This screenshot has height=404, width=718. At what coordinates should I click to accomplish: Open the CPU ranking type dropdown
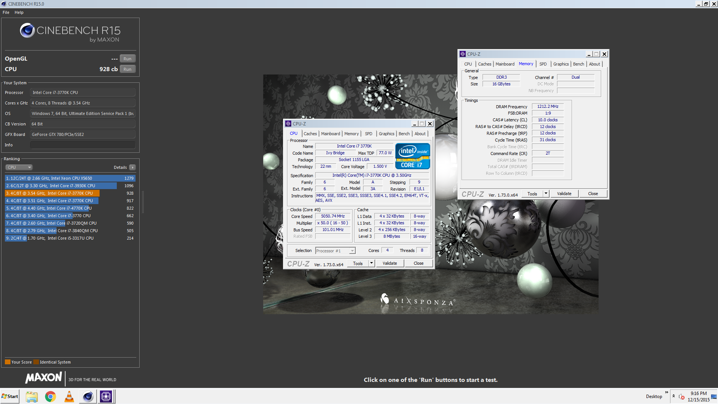tap(19, 167)
